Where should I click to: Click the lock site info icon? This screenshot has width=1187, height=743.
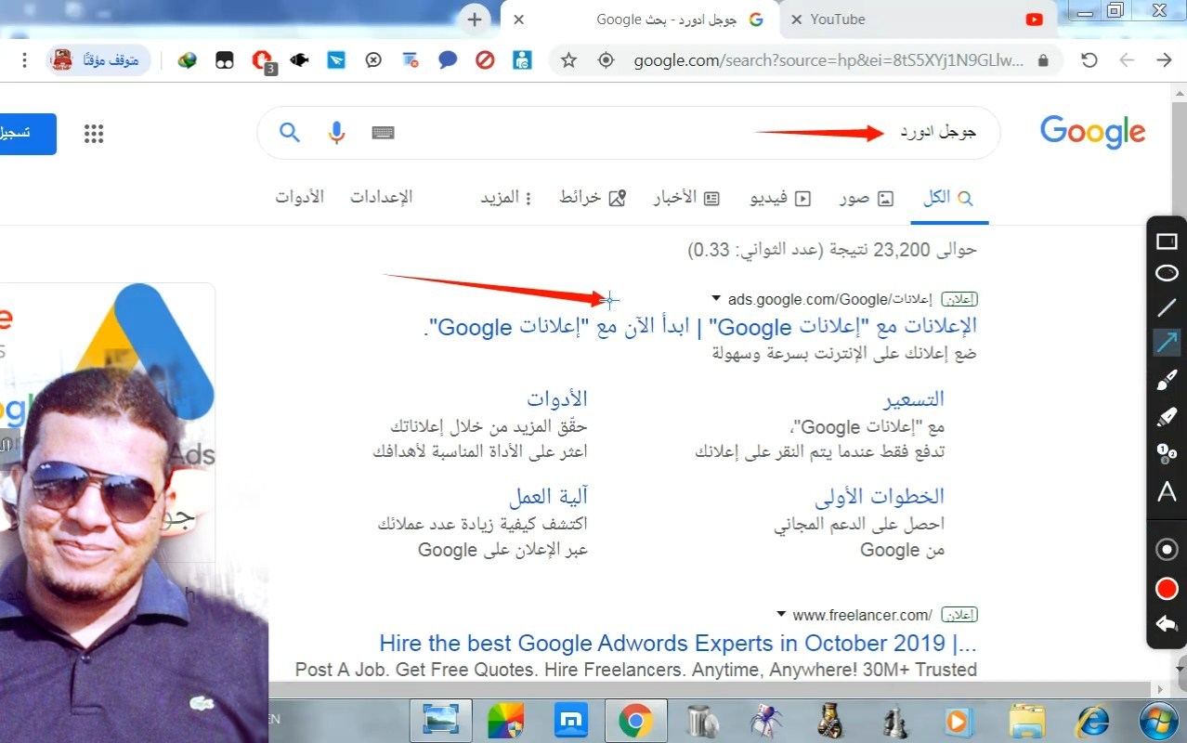click(1043, 60)
